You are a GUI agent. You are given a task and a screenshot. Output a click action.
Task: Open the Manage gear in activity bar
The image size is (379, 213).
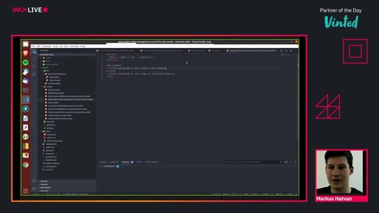pos(34,188)
